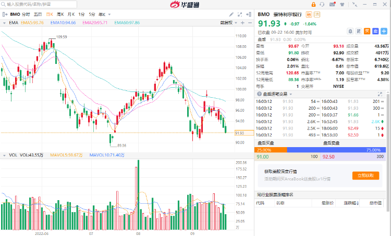Screen dimensions: 391x236
Task: Switch to 周K weekly chart
Action: pos(60,15)
